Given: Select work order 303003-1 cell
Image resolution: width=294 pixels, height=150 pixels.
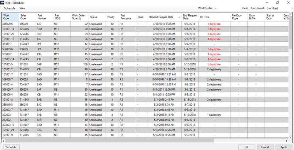Looking at the screenshot, I should 10,115.
